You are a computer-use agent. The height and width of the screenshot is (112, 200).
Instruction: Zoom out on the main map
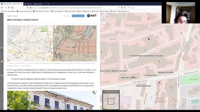click(104, 23)
